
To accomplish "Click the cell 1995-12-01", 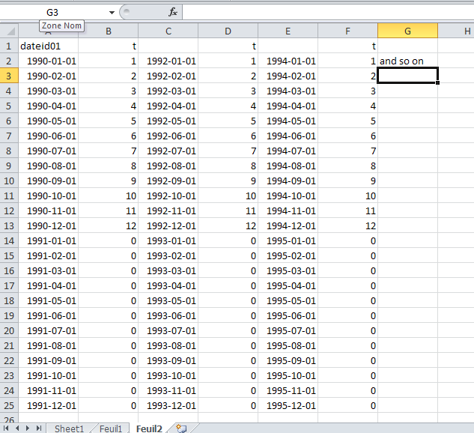I will coord(288,405).
